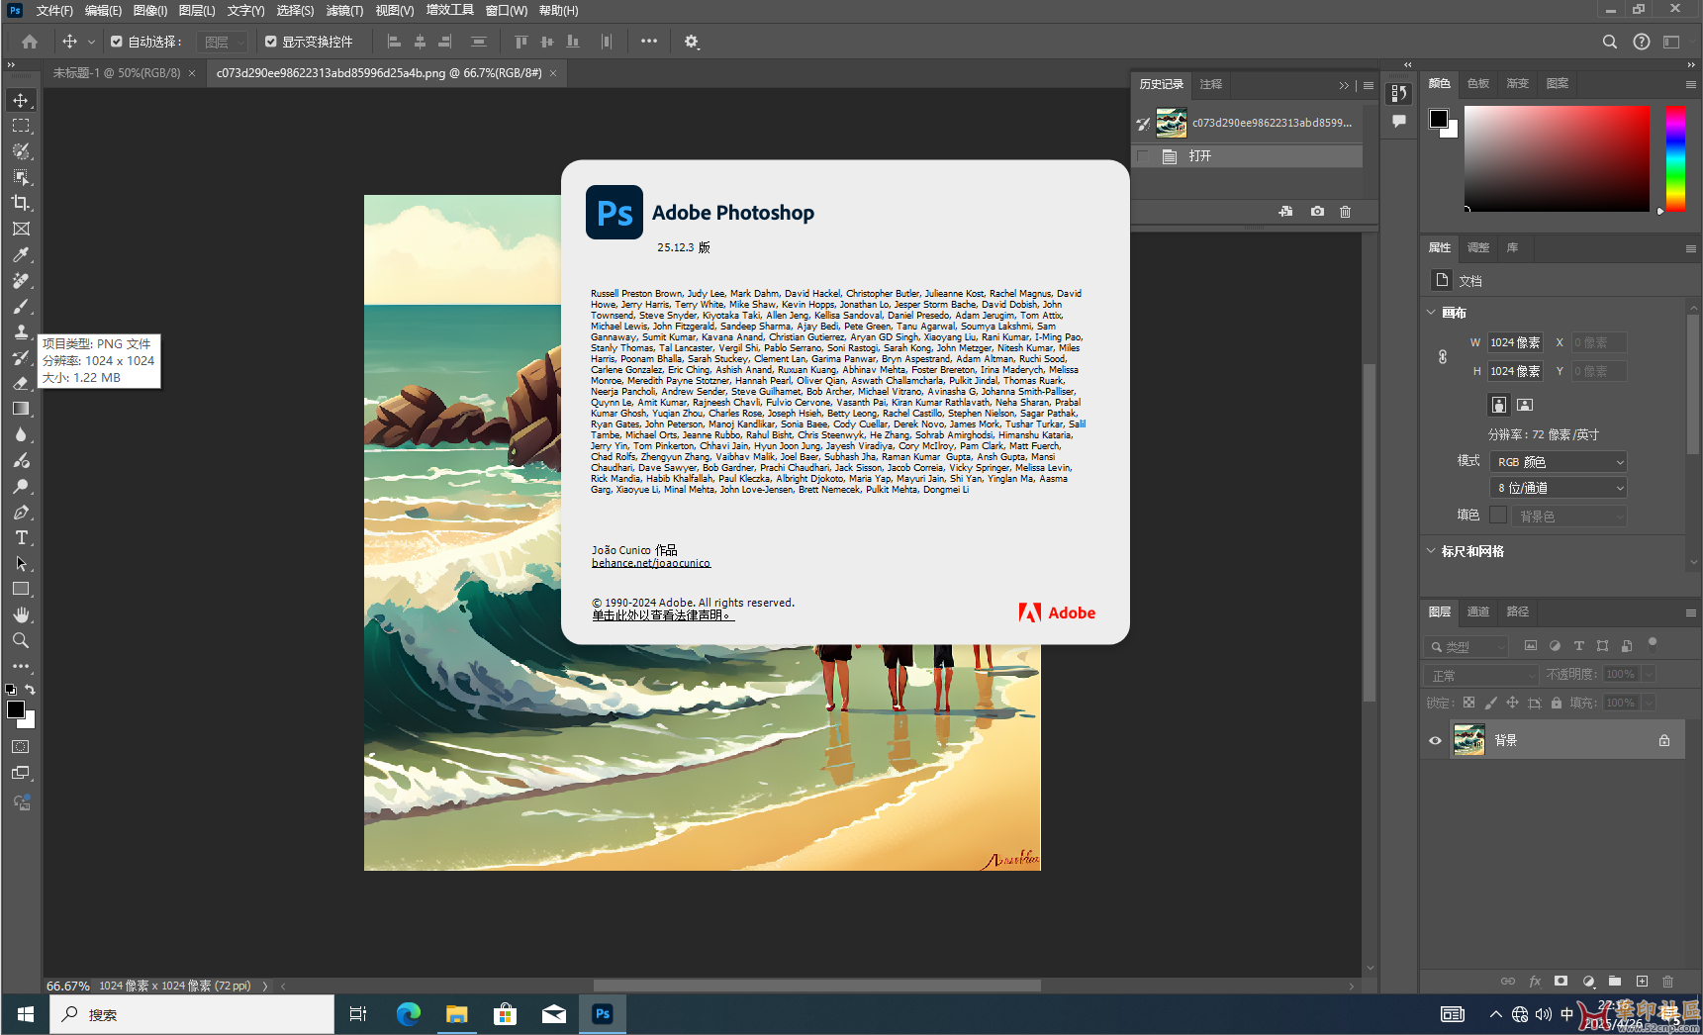Toggle the Auto-Select checkbox

point(117,42)
